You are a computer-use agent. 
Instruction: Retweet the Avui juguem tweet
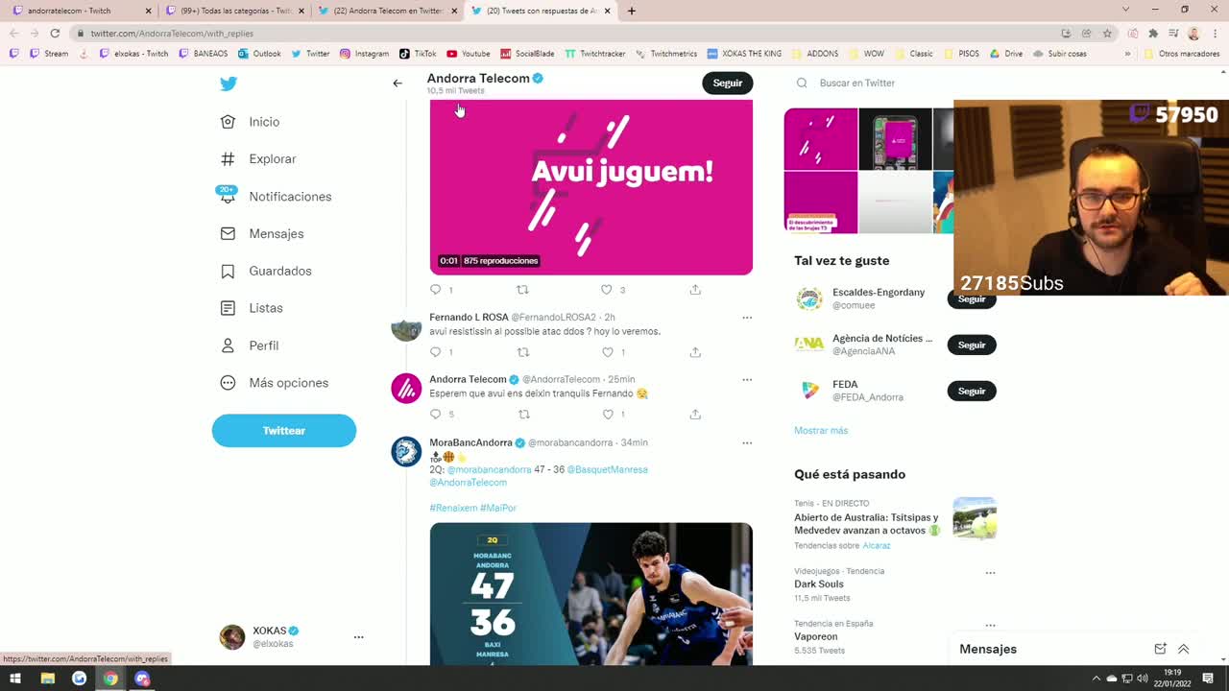[x=523, y=289]
